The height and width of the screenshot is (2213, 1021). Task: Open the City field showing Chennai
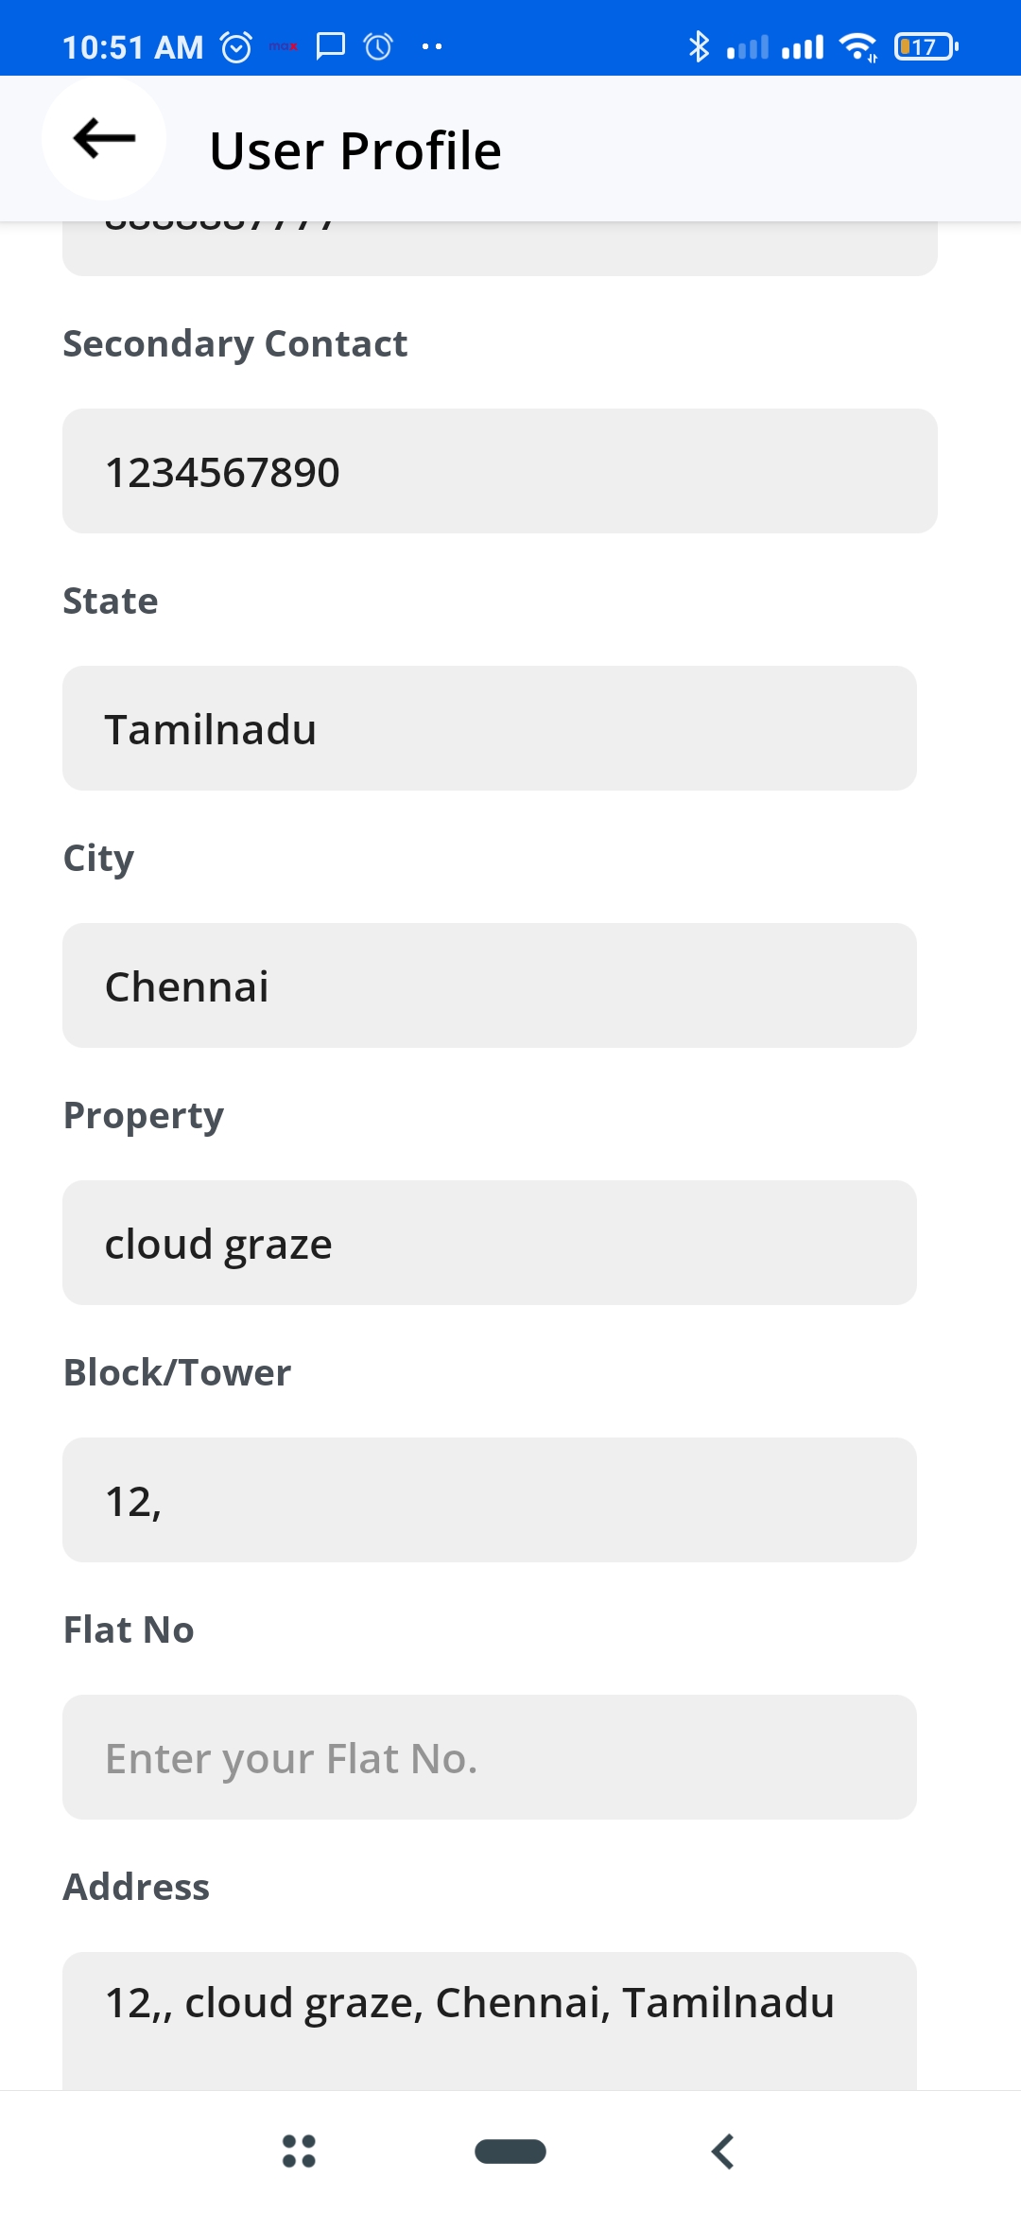pos(490,985)
